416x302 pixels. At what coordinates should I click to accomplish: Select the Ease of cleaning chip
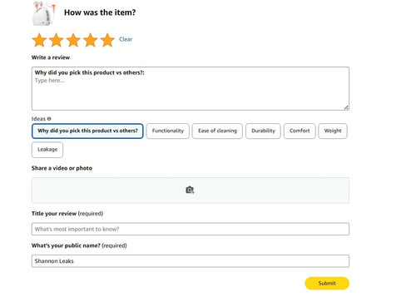click(217, 131)
